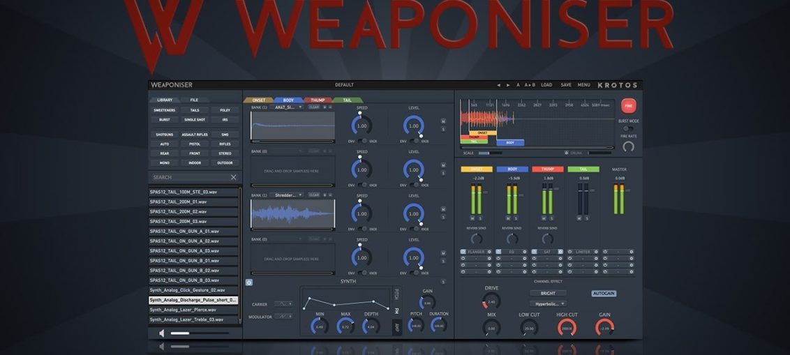Solo the BODY mixer channel
790x355 pixels.
(x=516, y=218)
